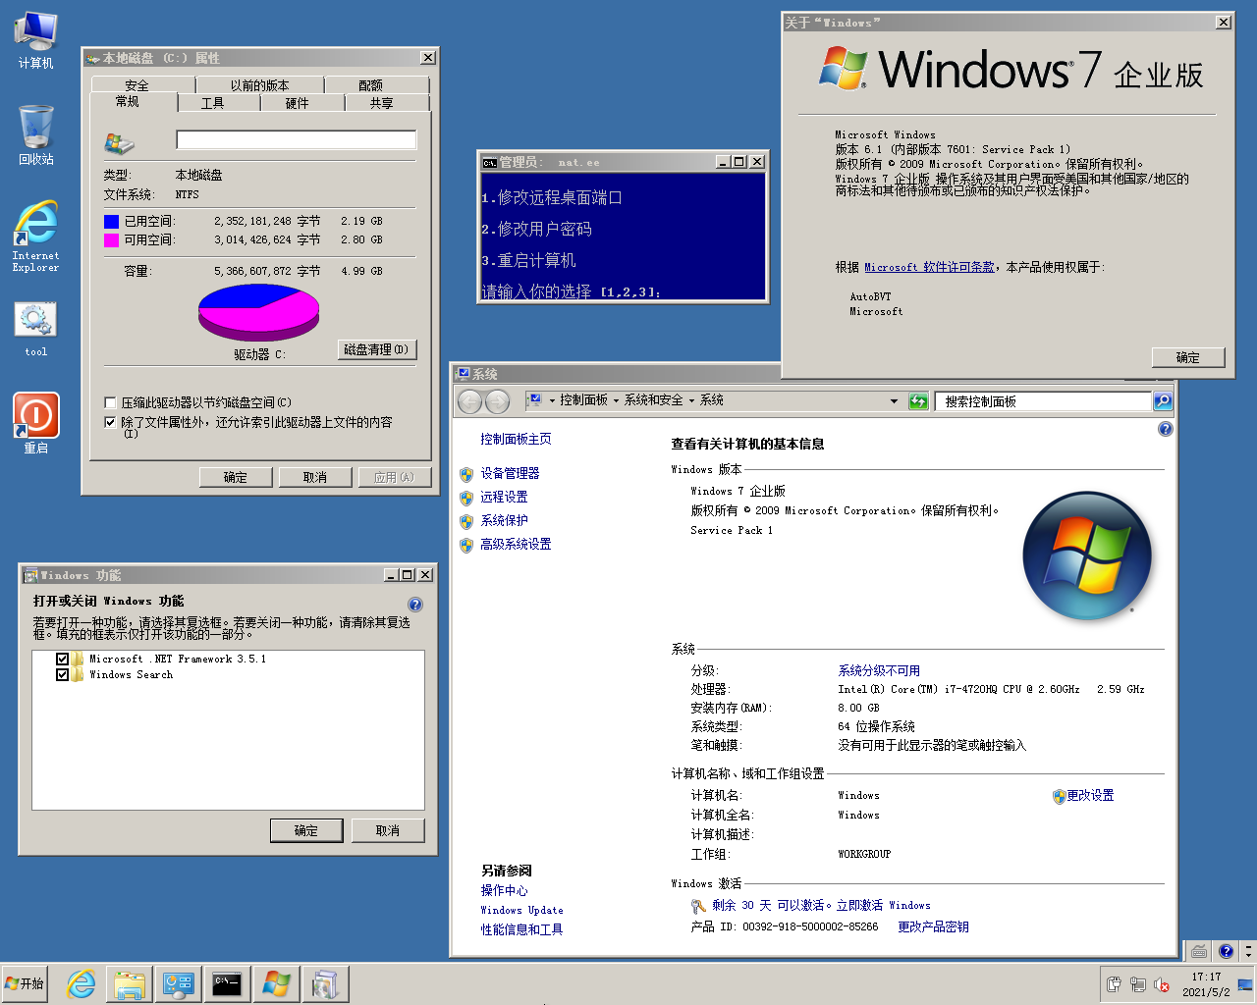The image size is (1257, 1005).
Task: Uncheck Microsoft .NET Framework 3.5.1 feature
Action: click(x=63, y=660)
